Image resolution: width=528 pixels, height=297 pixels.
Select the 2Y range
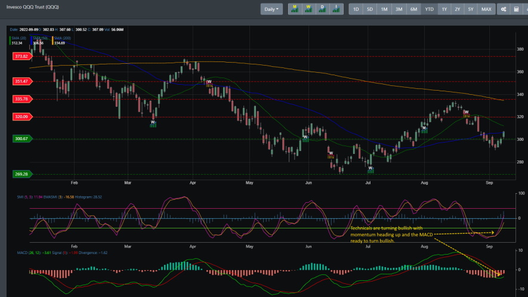(457, 9)
